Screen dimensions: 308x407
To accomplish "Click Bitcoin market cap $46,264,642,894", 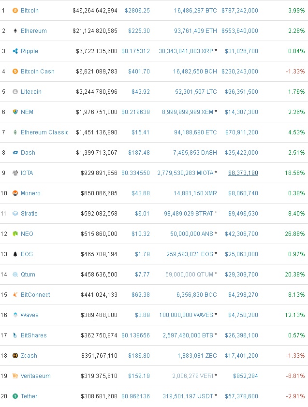I will [95, 10].
